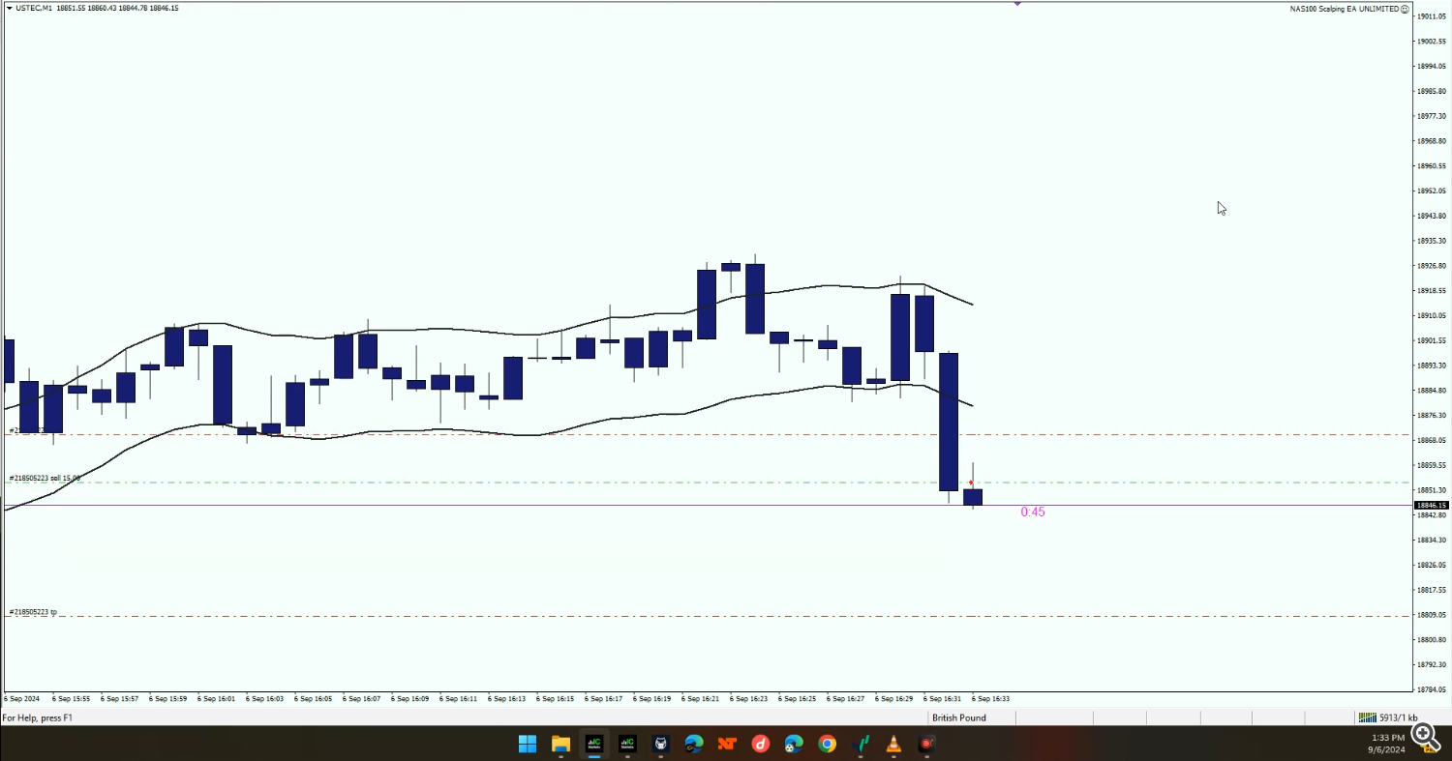Click the connection status bars icon
The image size is (1452, 761).
click(1367, 717)
